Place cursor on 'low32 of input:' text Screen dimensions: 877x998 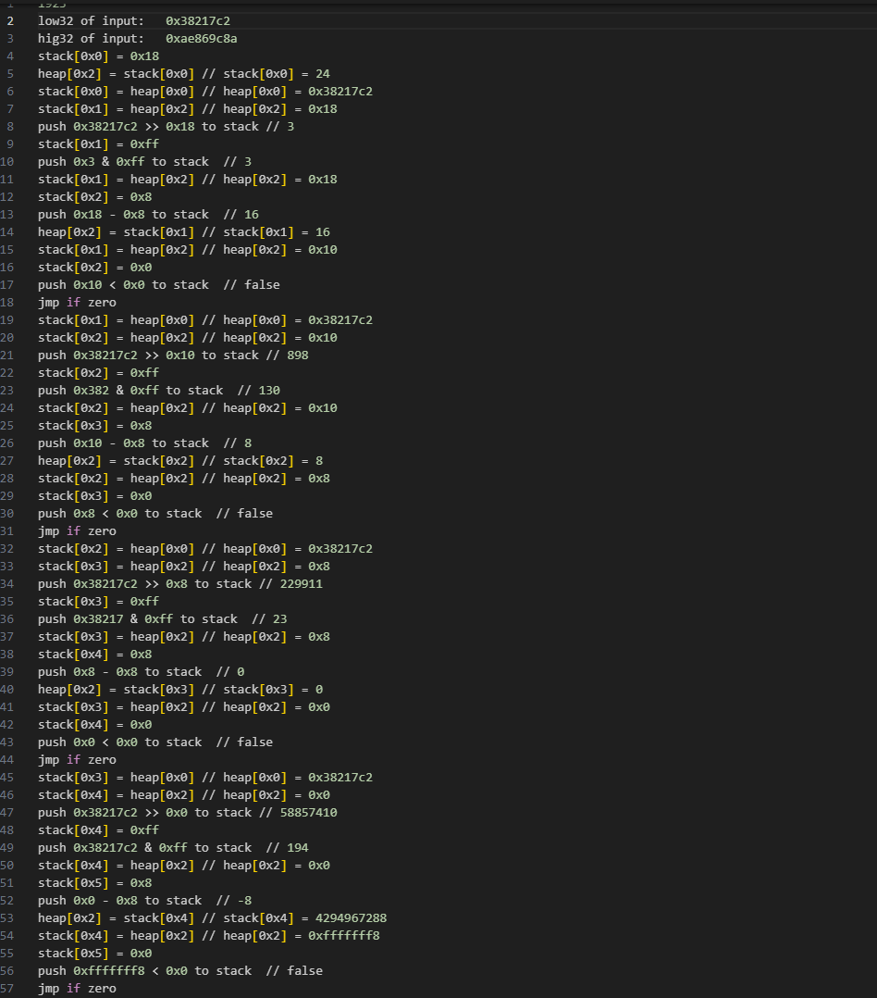pyautogui.click(x=91, y=21)
